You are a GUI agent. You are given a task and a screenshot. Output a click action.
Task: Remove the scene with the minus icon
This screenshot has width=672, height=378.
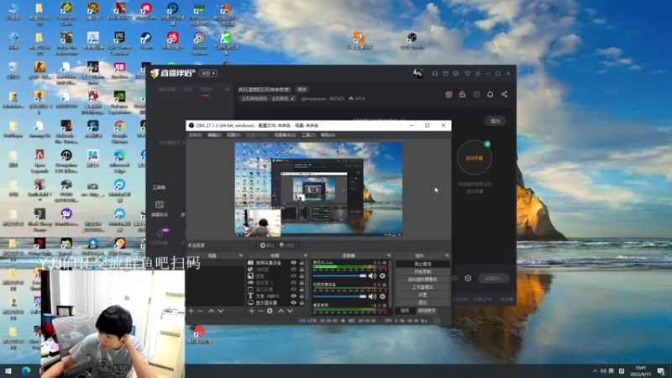tap(200, 311)
